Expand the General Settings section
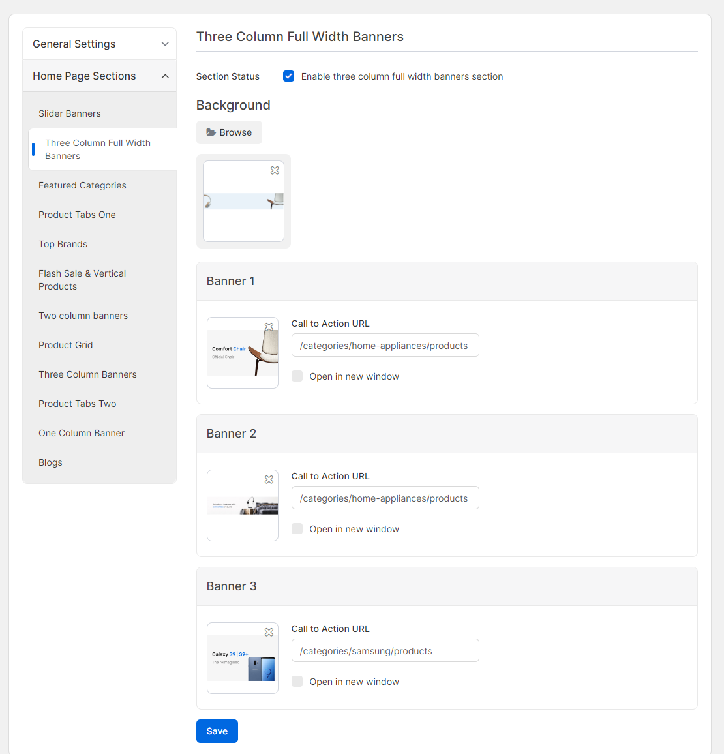Screen dimensions: 724x754 point(99,44)
